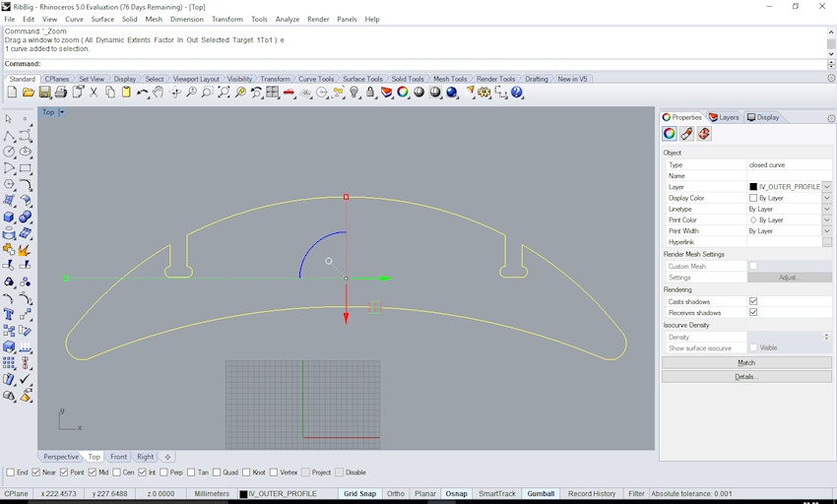Pick the Circle tool
Screen dimensions: 837x504
click(x=9, y=153)
